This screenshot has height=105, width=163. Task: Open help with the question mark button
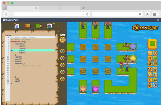tap(62, 51)
